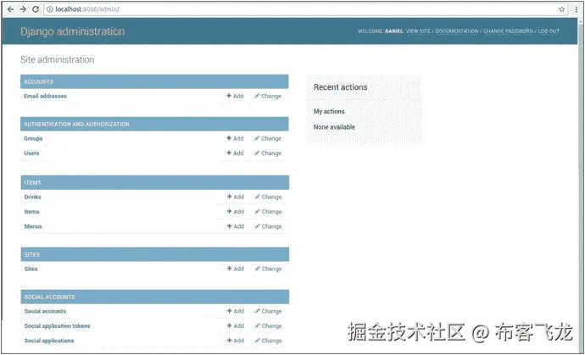This screenshot has width=585, height=355.
Task: Click Add in the Items model row
Action: pos(236,212)
